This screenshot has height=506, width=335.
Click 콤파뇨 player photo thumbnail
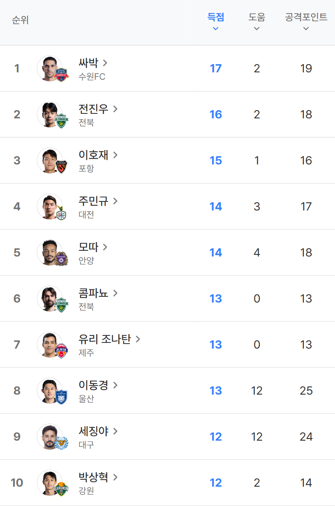[x=49, y=298]
